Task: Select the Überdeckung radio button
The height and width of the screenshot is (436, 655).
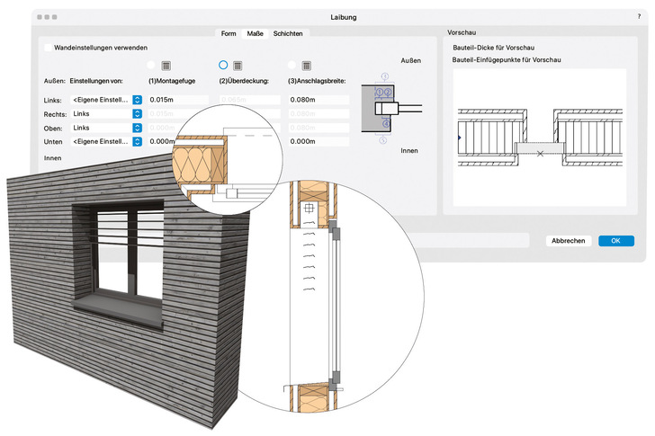Action: click(x=223, y=66)
